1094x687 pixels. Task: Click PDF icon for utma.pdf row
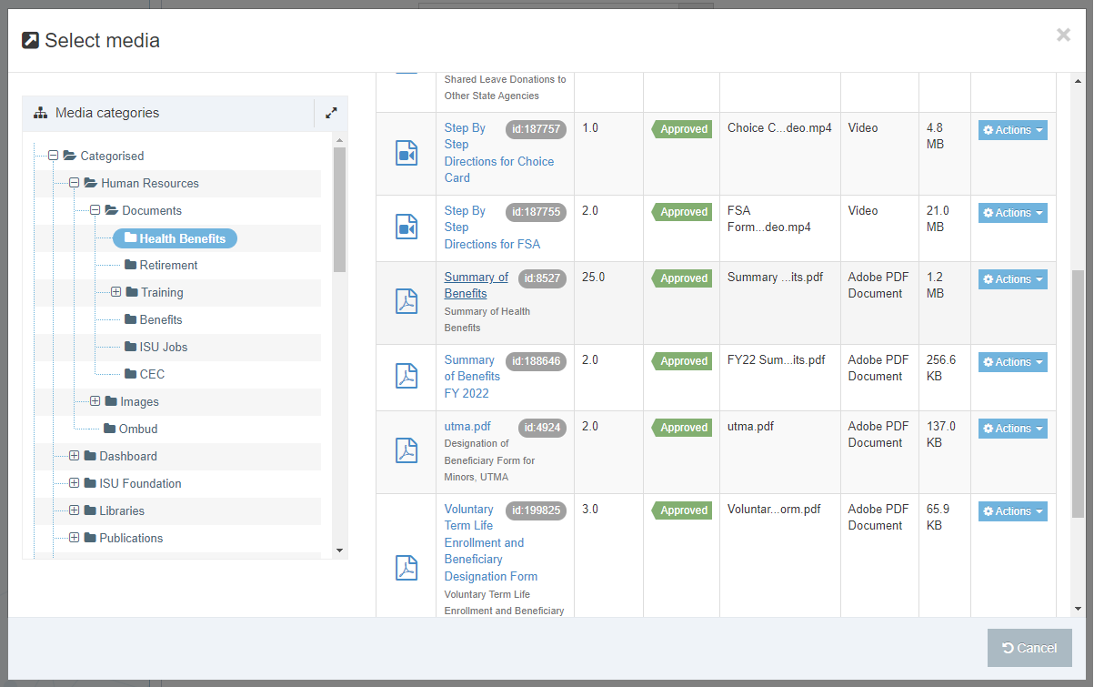click(x=406, y=450)
